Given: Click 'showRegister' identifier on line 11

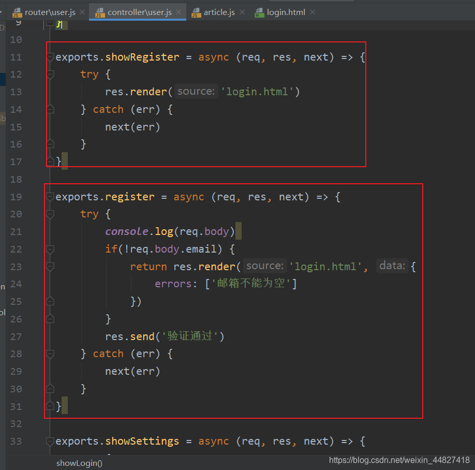Looking at the screenshot, I should coord(142,57).
